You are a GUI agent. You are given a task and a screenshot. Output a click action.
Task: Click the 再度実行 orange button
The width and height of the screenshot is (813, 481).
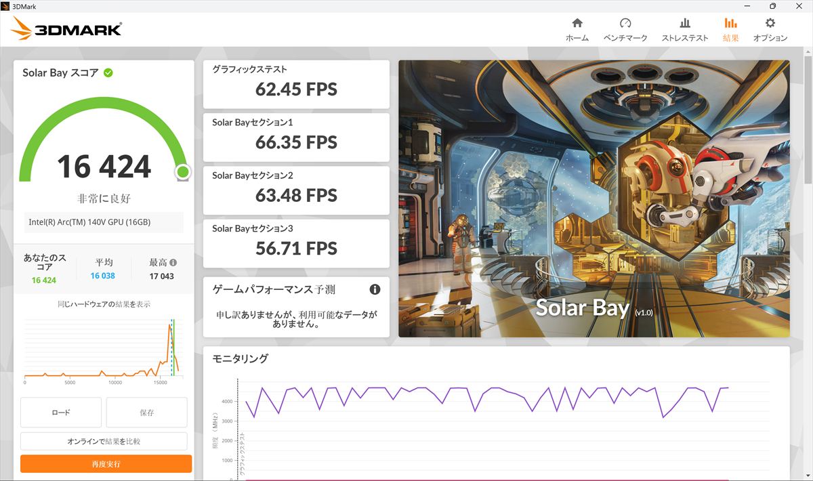(106, 464)
